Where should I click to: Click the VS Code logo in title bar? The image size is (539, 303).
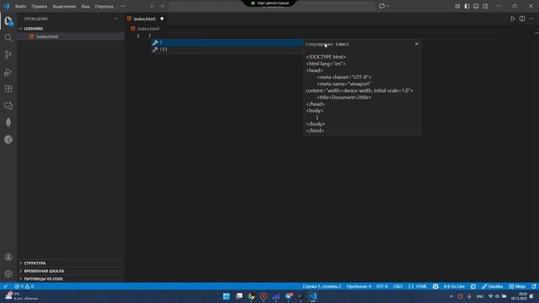(7, 6)
